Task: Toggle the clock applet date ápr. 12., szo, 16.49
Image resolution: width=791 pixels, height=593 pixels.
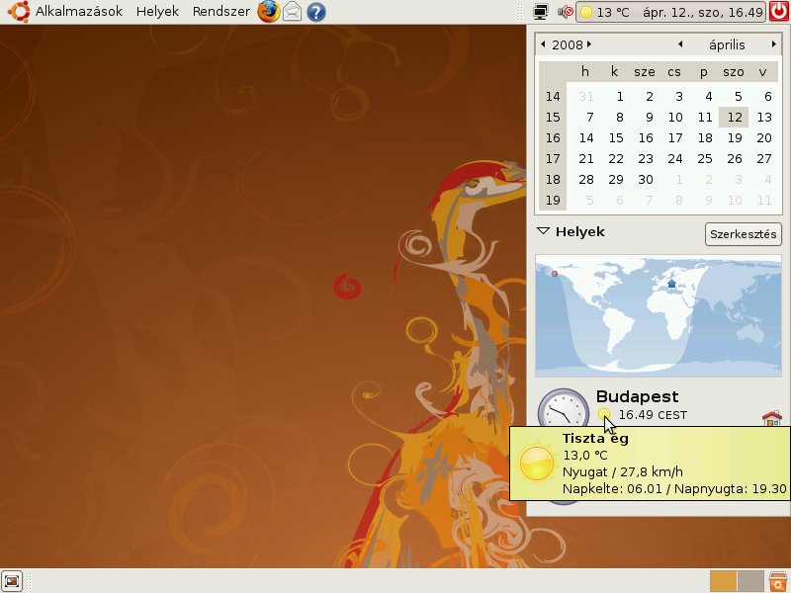Action: [702, 12]
